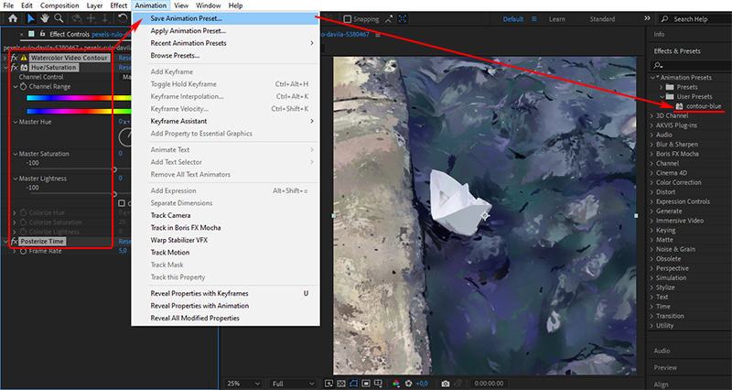This screenshot has width=732, height=390.
Task: Click the +0,0 exposure value
Action: click(422, 384)
